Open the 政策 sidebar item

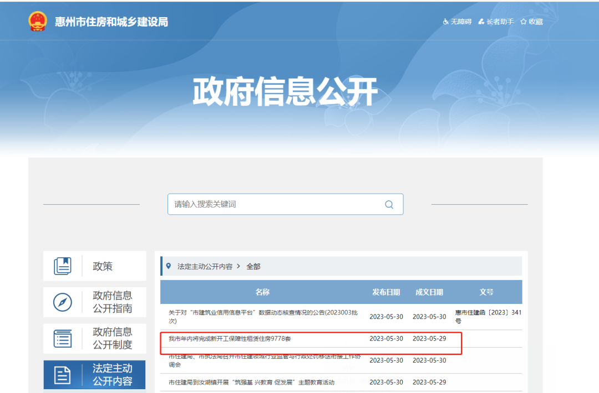pos(95,266)
